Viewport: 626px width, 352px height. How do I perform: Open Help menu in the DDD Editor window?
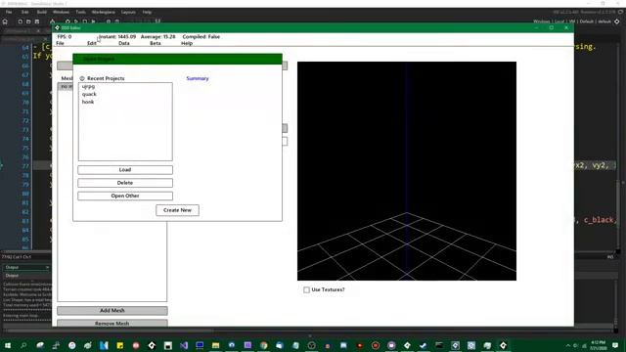tap(187, 43)
